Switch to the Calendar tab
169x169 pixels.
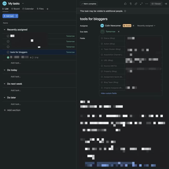[28, 9]
